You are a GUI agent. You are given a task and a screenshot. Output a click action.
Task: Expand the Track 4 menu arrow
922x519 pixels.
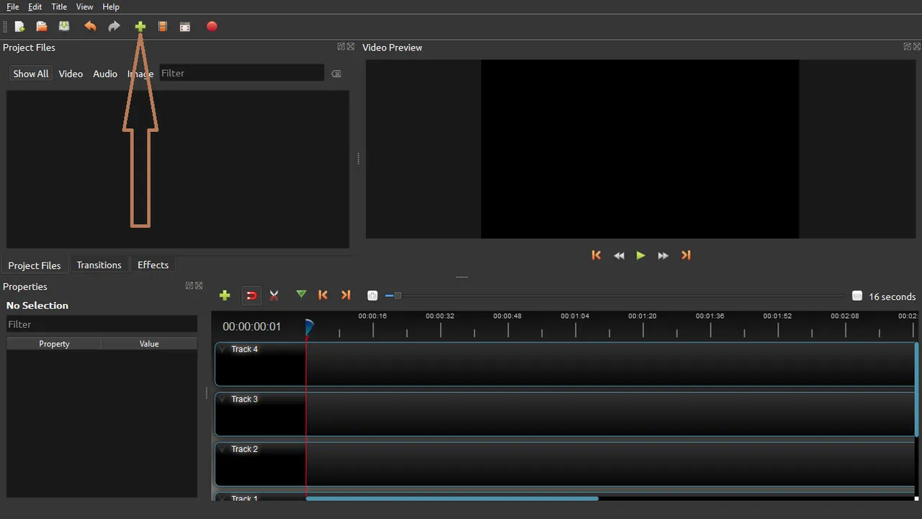pyautogui.click(x=223, y=350)
